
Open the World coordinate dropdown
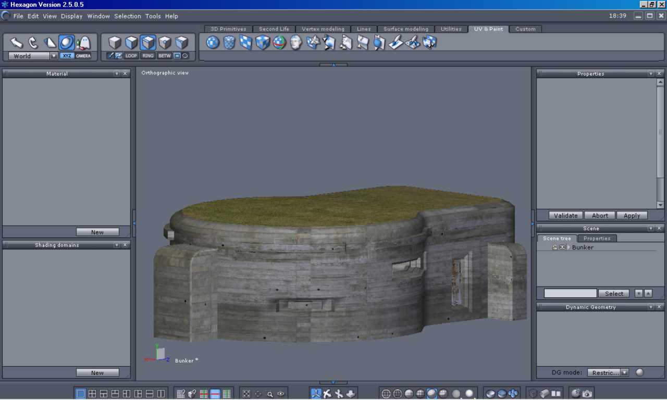[54, 56]
